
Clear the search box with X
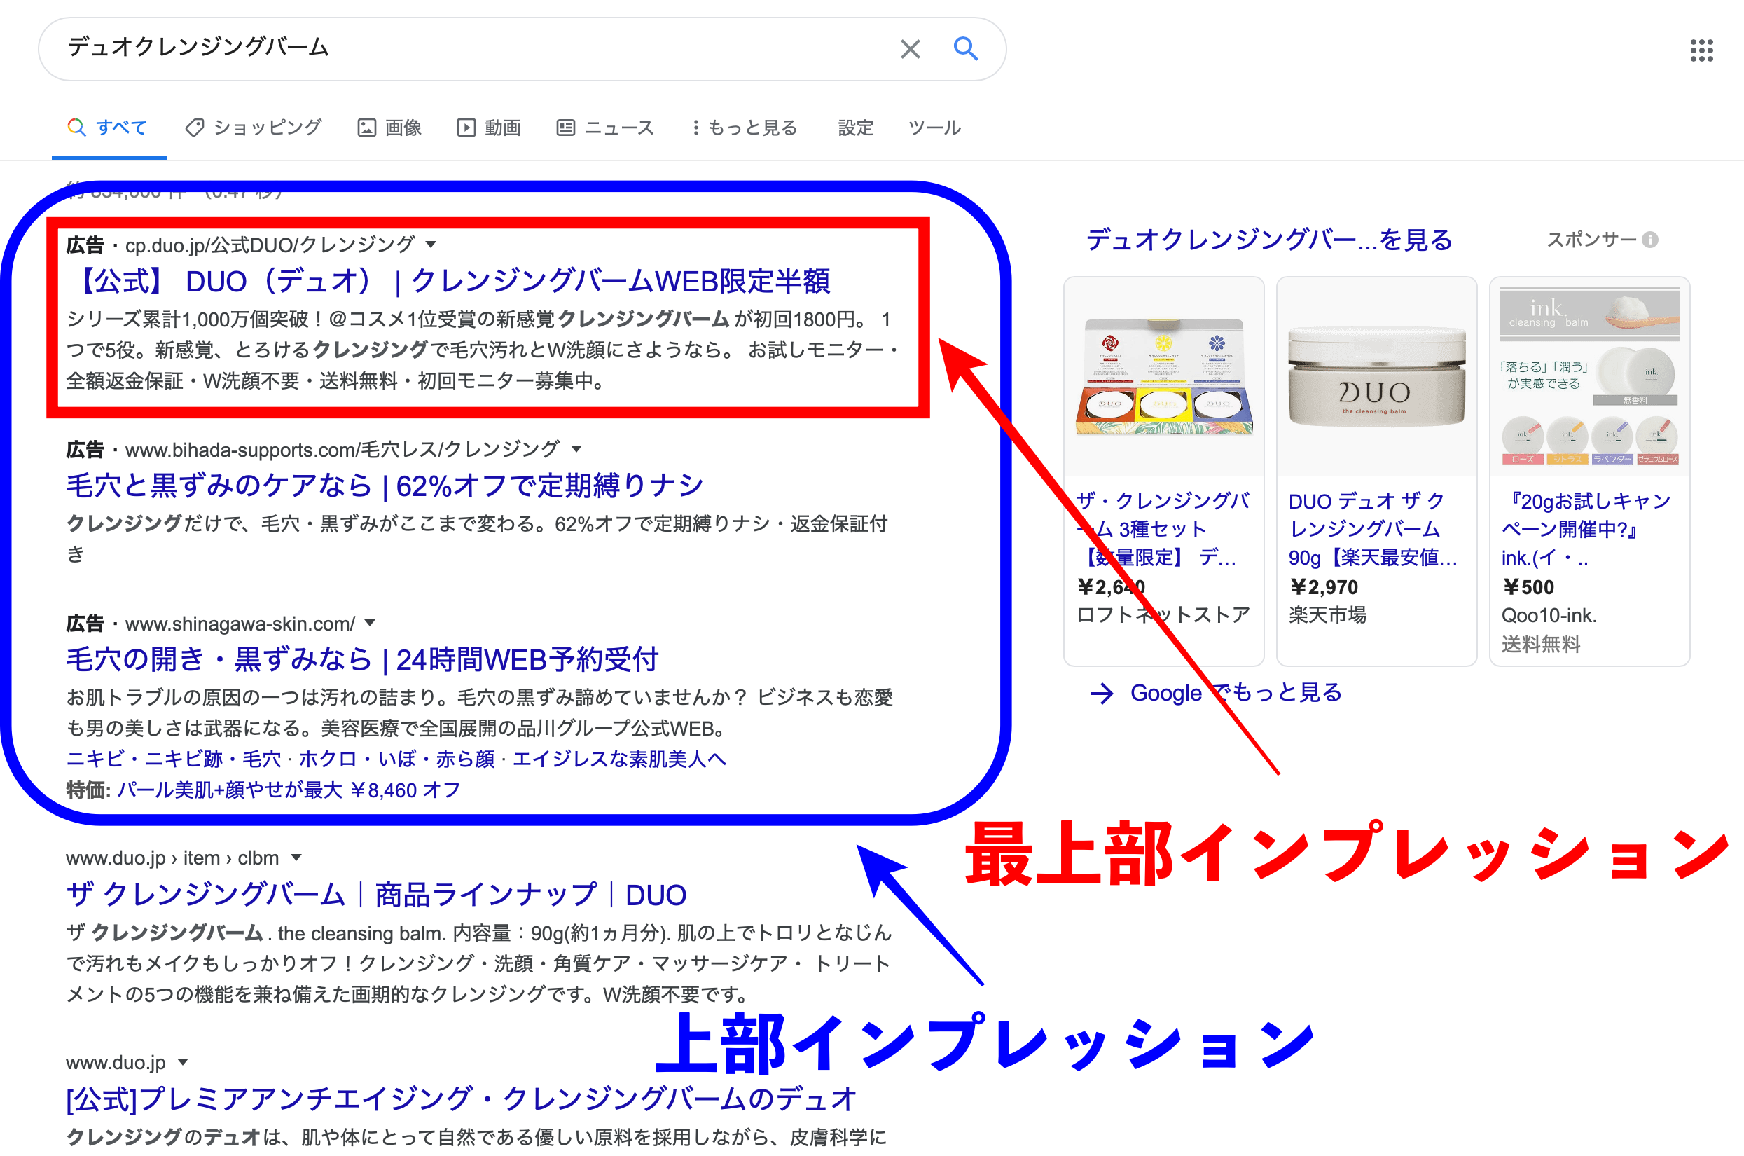tap(910, 50)
